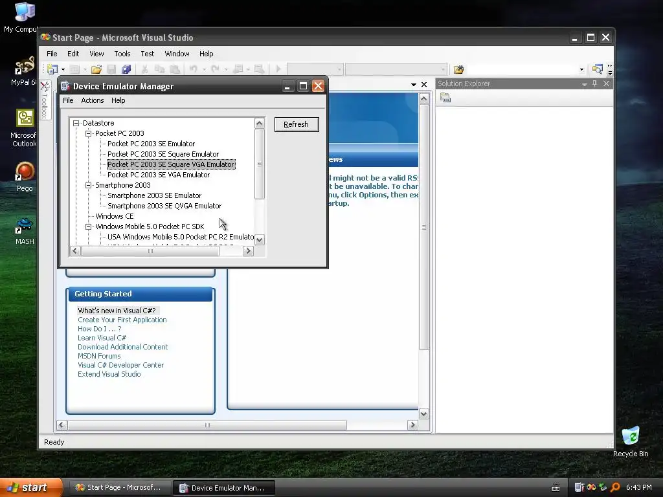Select the MyPal desktop shortcut
This screenshot has height=497, width=663.
(x=24, y=71)
